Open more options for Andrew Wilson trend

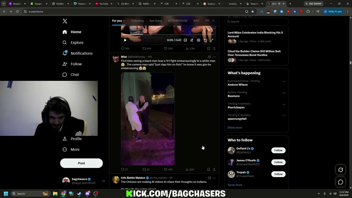[284, 82]
